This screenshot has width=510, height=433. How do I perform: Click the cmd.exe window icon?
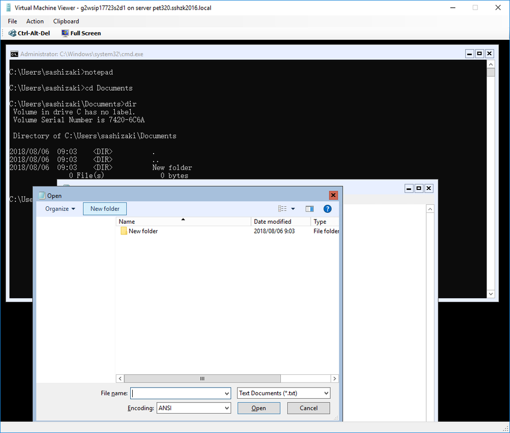[14, 54]
